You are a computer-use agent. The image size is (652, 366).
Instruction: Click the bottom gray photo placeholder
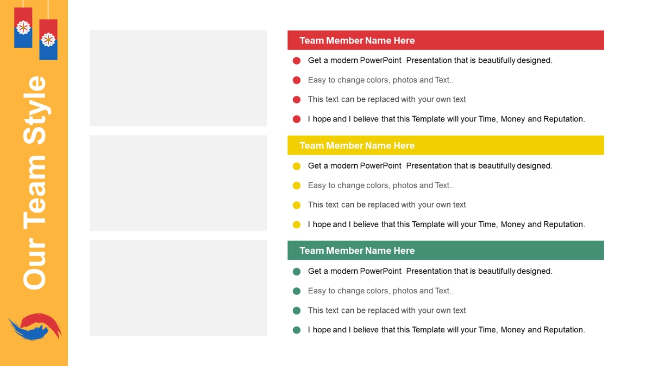point(178,288)
